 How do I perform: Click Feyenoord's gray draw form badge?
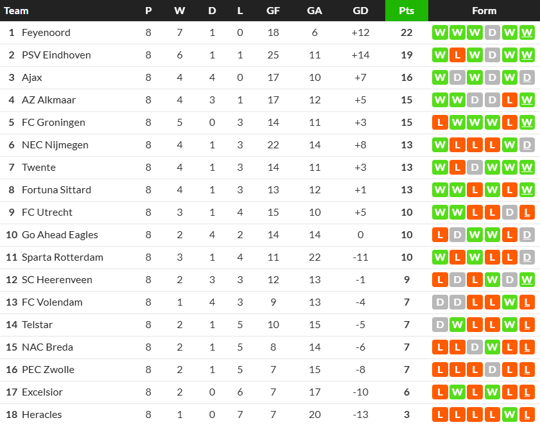tap(492, 33)
